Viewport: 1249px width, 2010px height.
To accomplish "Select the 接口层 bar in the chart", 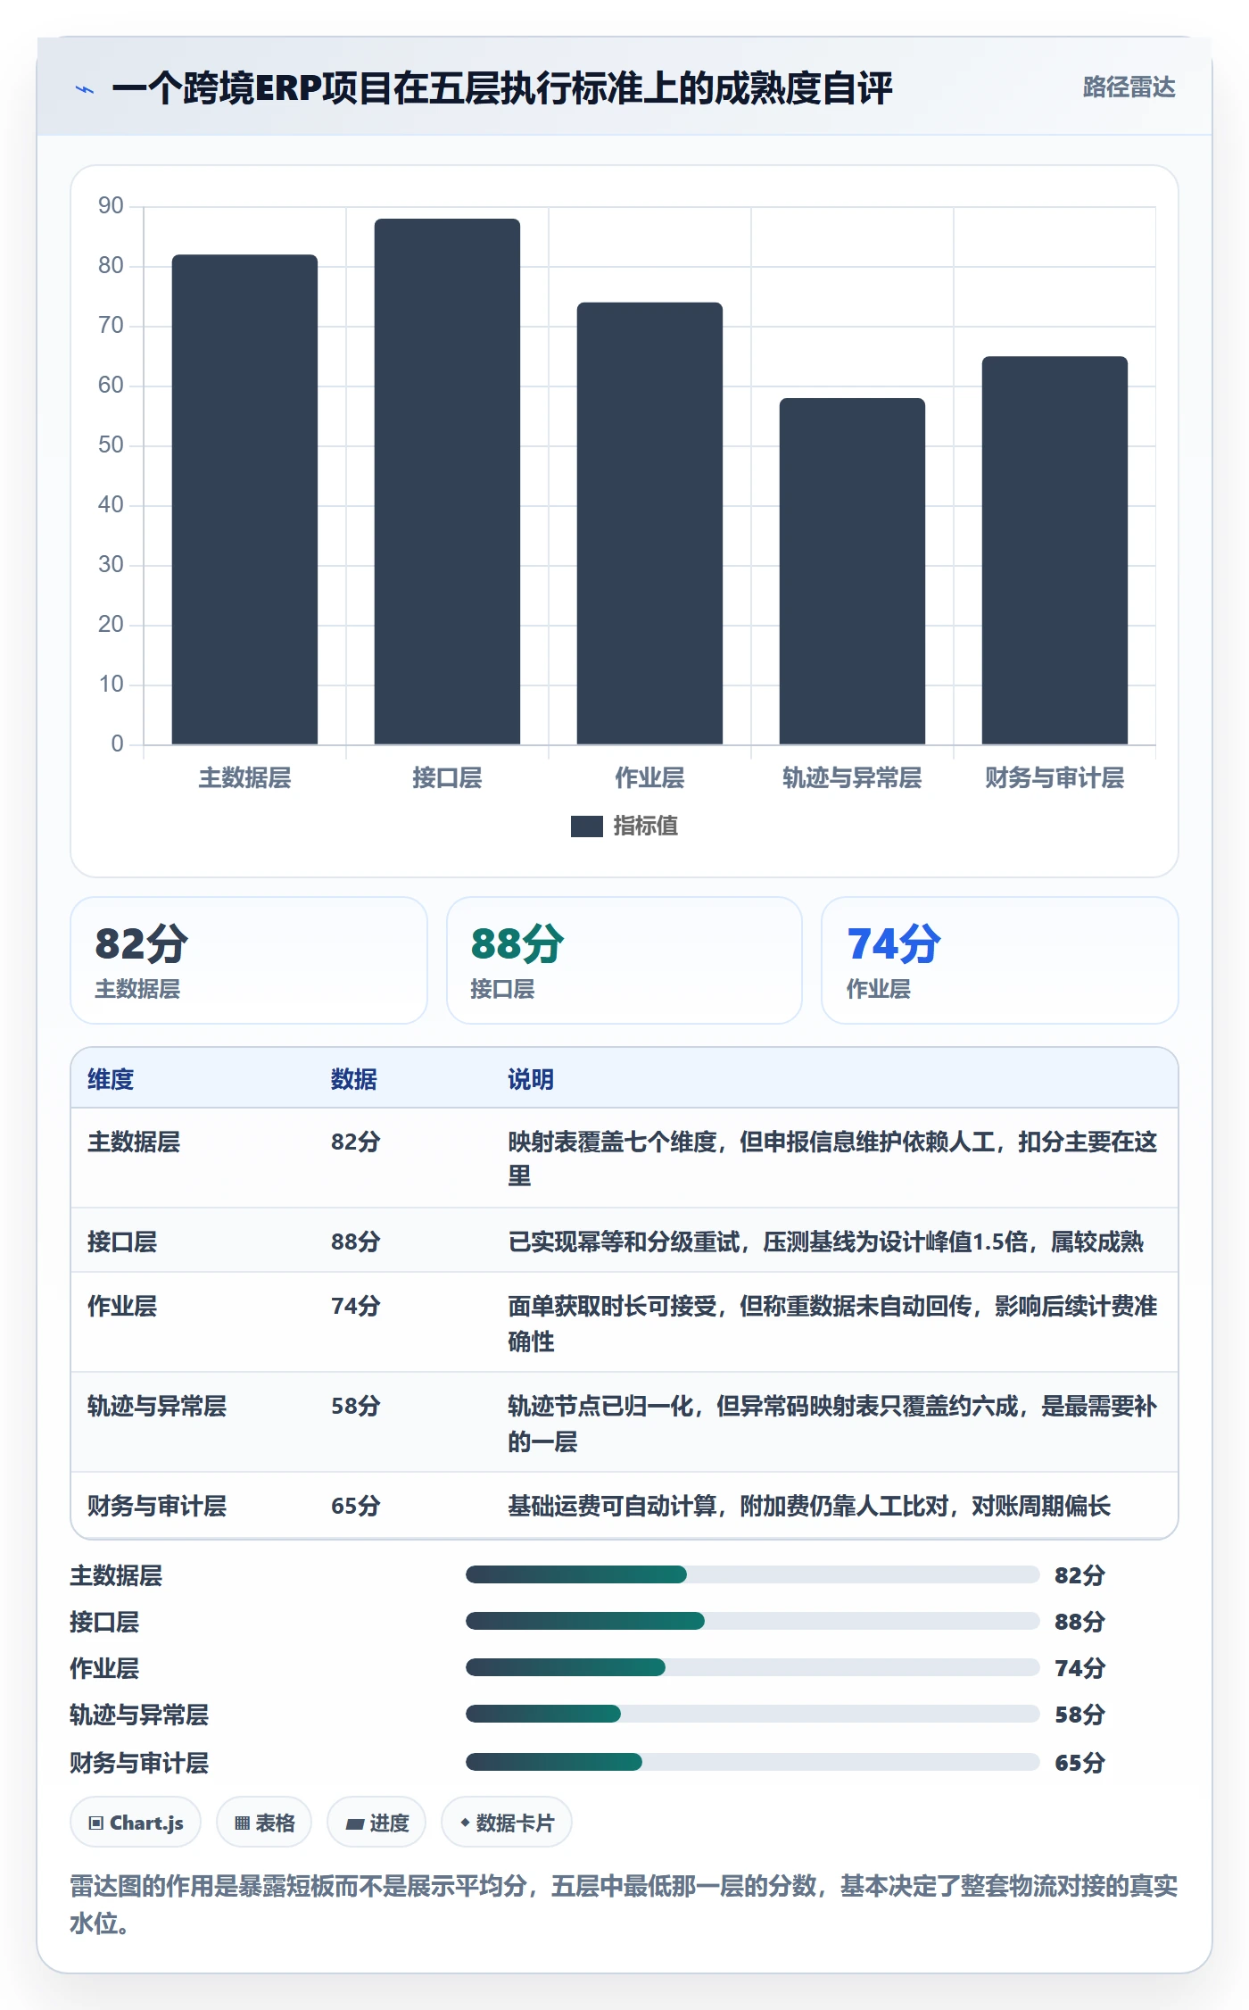I will tap(447, 481).
